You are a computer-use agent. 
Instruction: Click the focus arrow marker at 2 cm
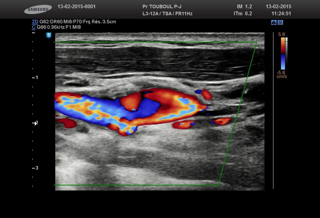[34, 123]
